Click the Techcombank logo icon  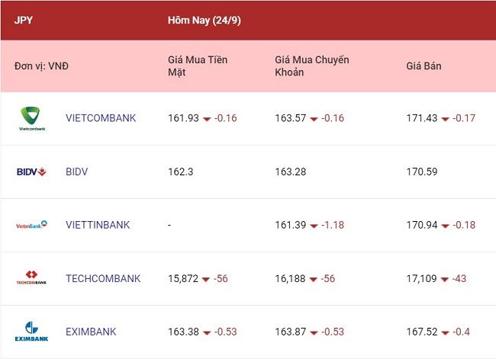[31, 277]
